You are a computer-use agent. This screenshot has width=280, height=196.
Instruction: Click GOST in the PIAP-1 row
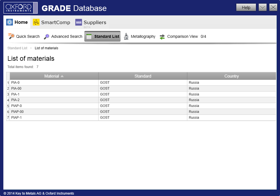pos(105,117)
